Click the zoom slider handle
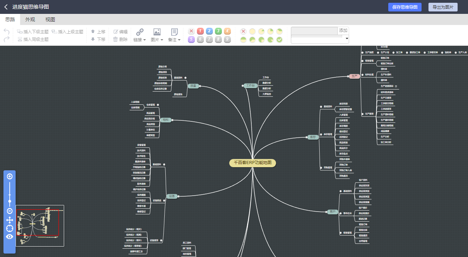The height and width of the screenshot is (257, 468). (x=10, y=201)
